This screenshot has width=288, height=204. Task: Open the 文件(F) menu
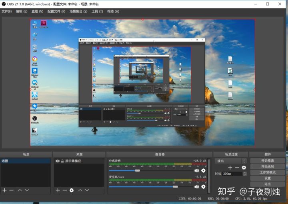tap(6, 12)
